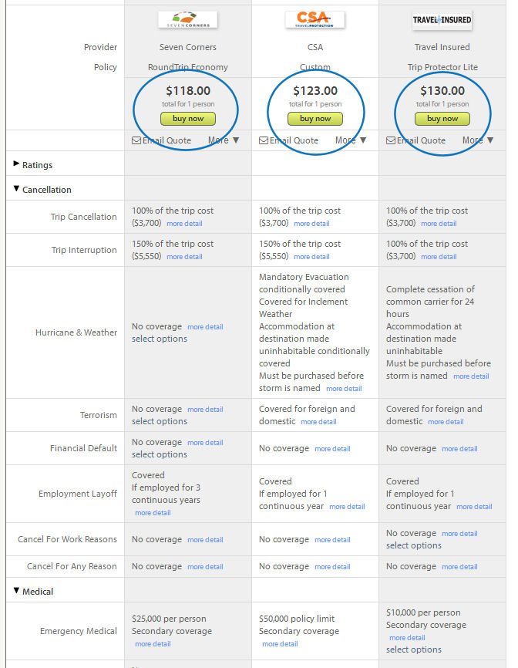This screenshot has width=518, height=668.
Task: Click select options under Seven Corners Financial Default
Action: 160,454
